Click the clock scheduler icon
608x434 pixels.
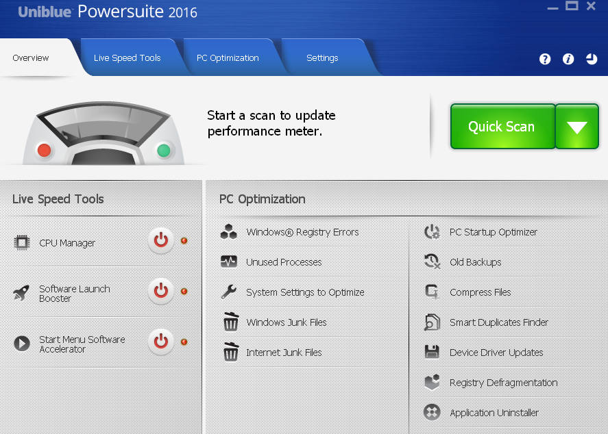(592, 59)
